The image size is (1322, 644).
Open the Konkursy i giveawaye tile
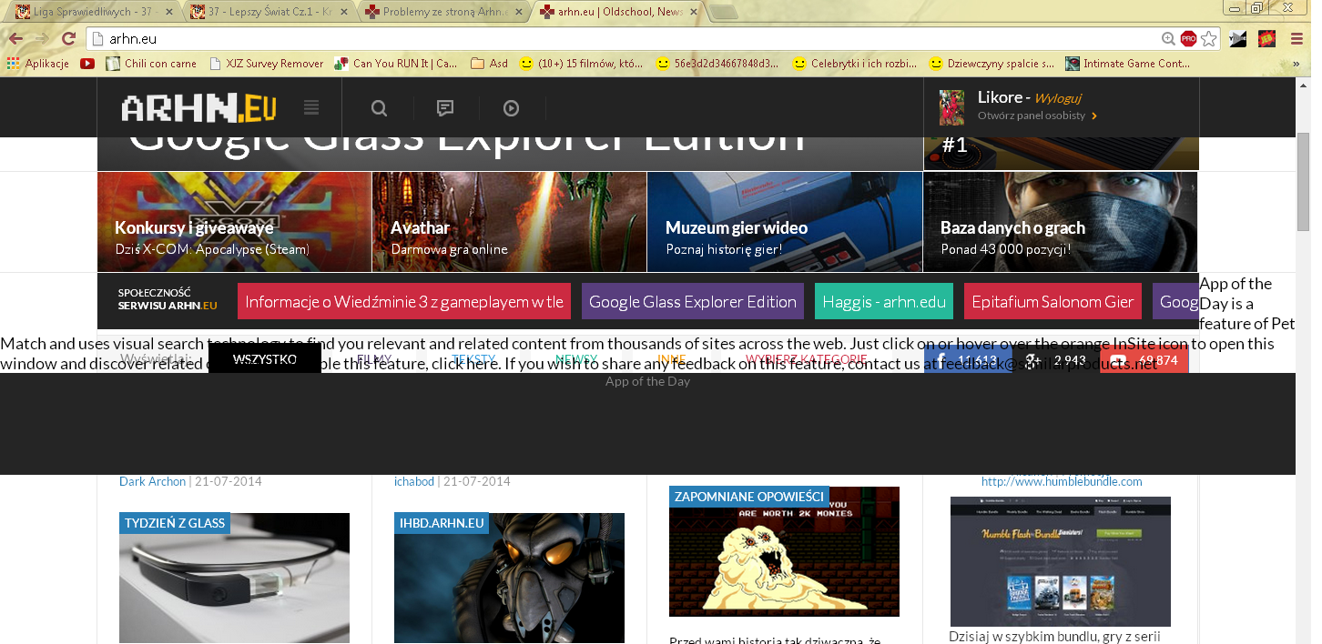coord(234,222)
